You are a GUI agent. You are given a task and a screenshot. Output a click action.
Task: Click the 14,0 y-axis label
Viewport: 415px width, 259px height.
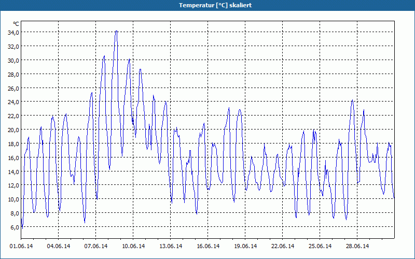[13, 172]
